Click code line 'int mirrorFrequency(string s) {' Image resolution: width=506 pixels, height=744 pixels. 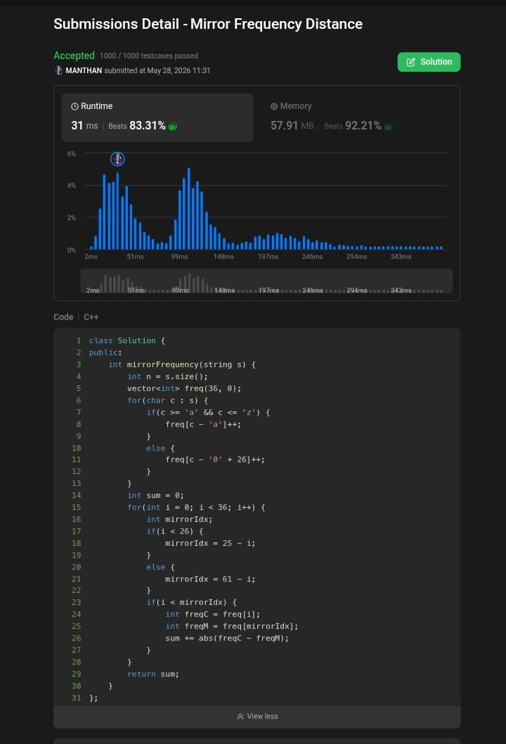click(x=182, y=364)
